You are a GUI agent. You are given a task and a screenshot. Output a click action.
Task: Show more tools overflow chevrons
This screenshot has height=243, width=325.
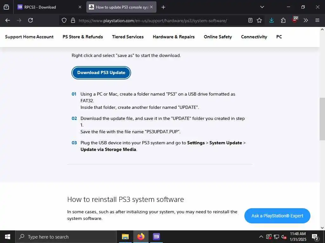tap(306, 20)
